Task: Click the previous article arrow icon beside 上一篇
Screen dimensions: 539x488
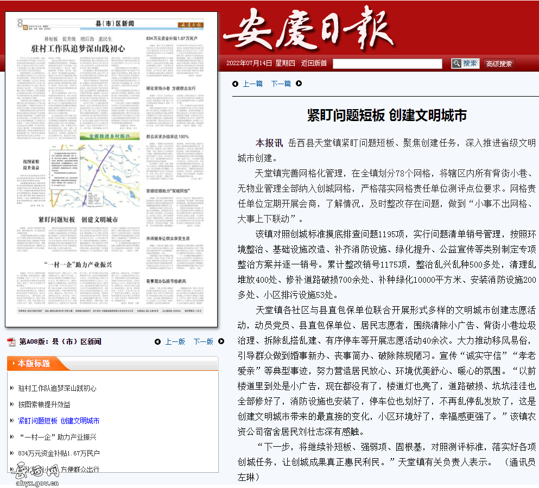Action: point(235,84)
